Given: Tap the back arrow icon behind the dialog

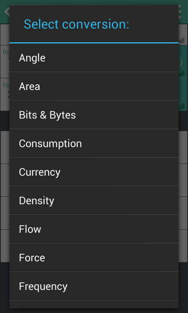Looking at the screenshot, I should [x=7, y=11].
